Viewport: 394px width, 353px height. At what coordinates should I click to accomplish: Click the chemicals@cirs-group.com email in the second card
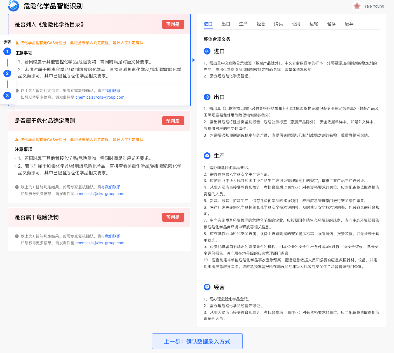(99, 194)
